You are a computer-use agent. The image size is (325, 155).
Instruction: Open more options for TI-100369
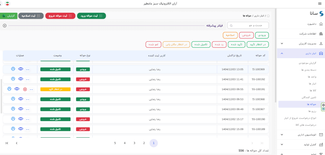click(x=28, y=70)
